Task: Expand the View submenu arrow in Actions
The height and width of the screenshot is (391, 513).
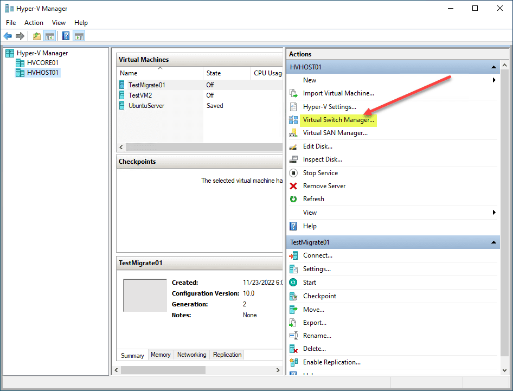Action: (x=494, y=213)
